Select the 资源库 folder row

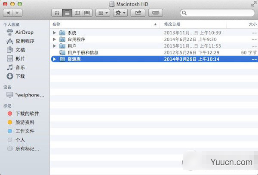pos(154,59)
